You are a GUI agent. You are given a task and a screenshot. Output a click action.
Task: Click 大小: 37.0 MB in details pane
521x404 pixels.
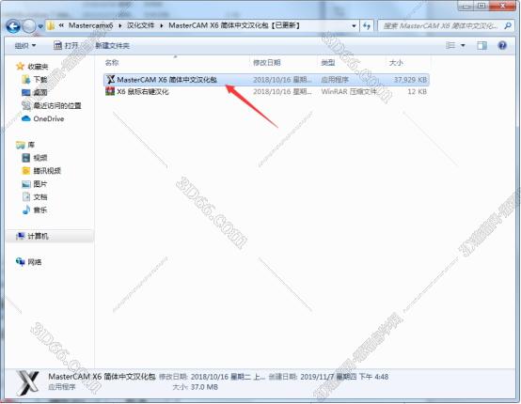tap(196, 387)
